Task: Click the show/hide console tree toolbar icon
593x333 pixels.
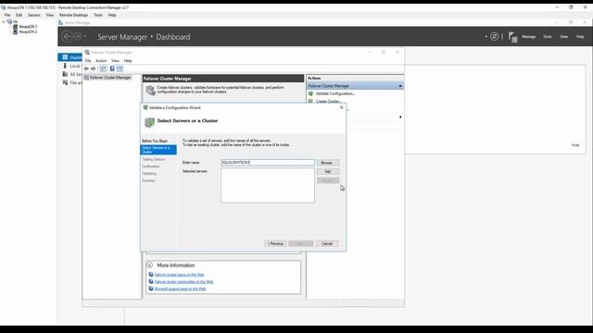Action: [103, 68]
